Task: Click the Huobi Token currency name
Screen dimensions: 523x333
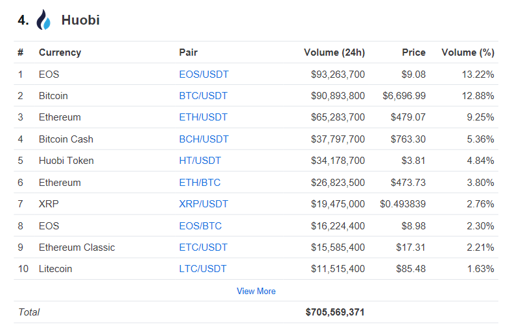Action: click(66, 161)
